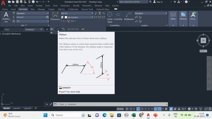Click the Annotation scaling panel icon
The image size is (212, 119).
(193, 16)
